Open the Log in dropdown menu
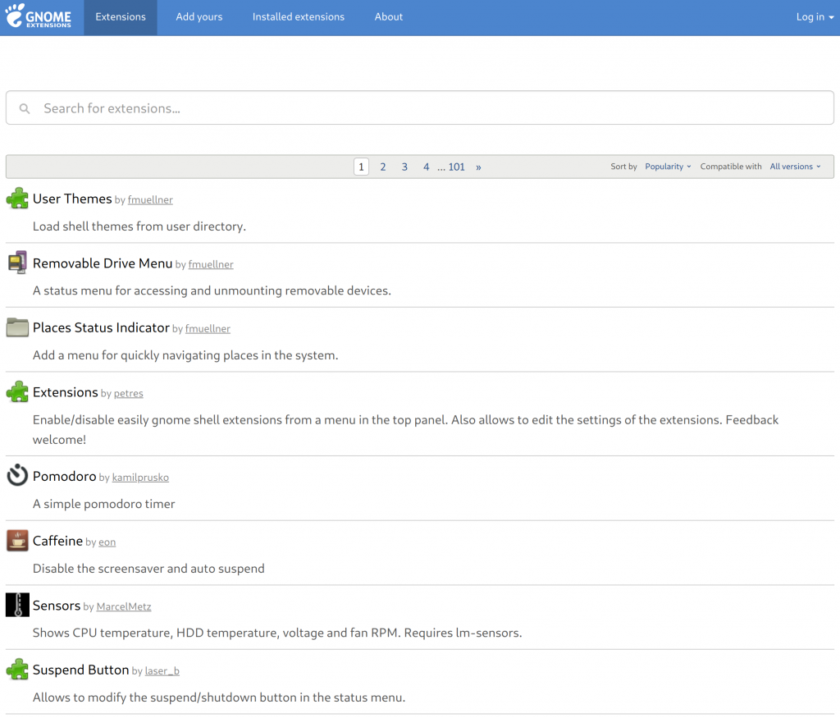 click(814, 17)
